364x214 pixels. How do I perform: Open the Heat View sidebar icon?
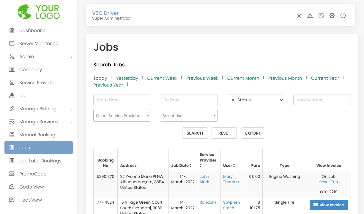pos(11,200)
